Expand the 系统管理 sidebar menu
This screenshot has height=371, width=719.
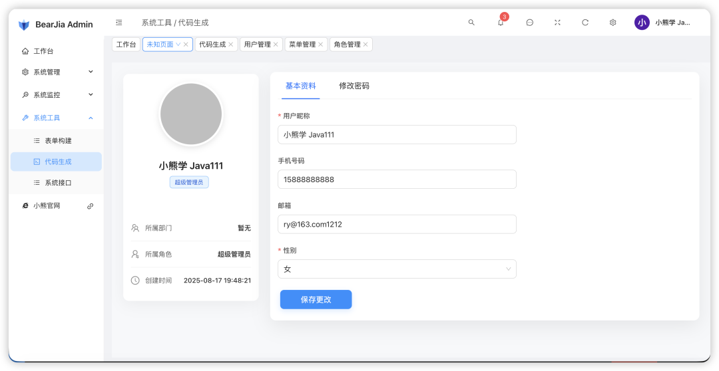[57, 72]
